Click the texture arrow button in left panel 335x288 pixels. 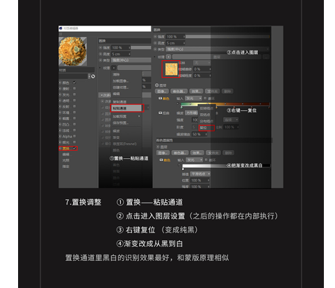[113, 68]
